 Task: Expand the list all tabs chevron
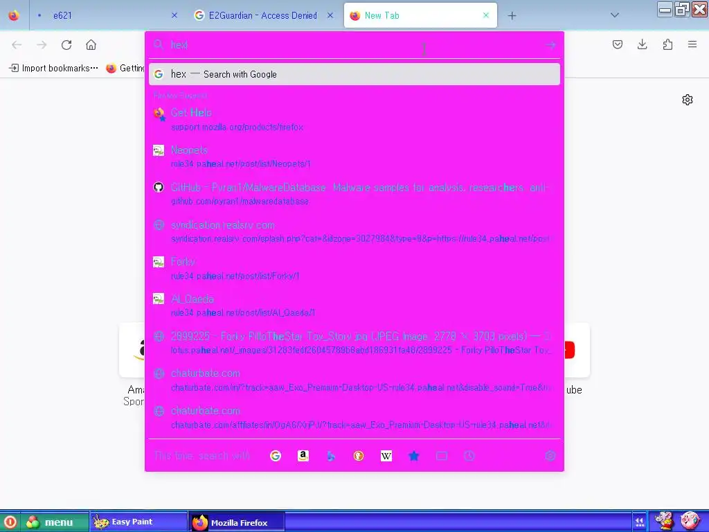tap(615, 15)
